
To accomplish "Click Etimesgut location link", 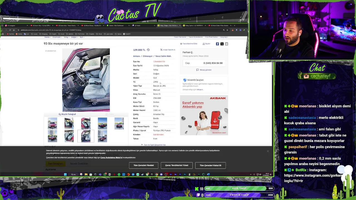I will point(147,56).
